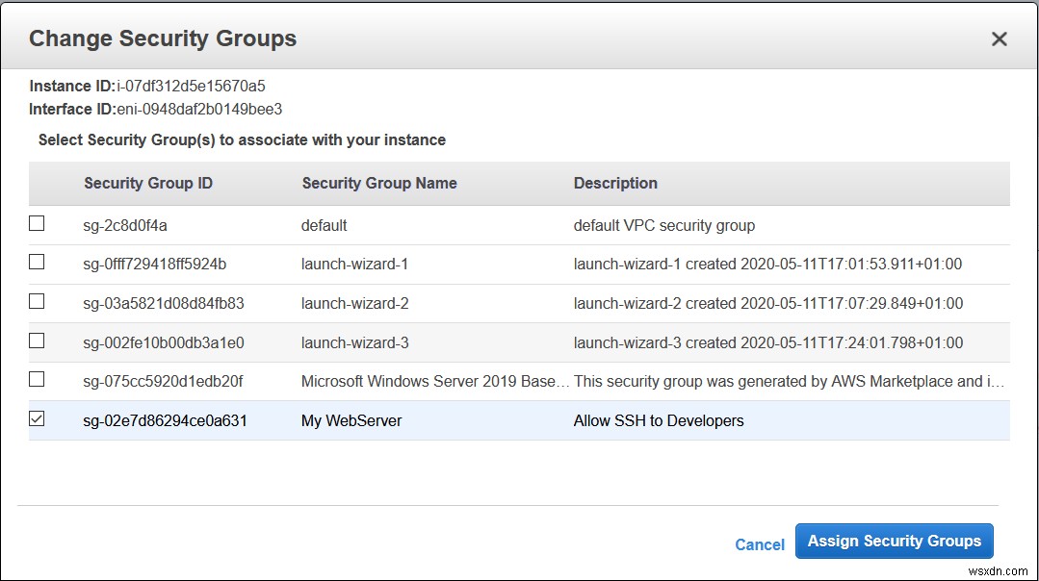Click the Security Group Name column header
This screenshot has height=581, width=1039.
click(378, 183)
